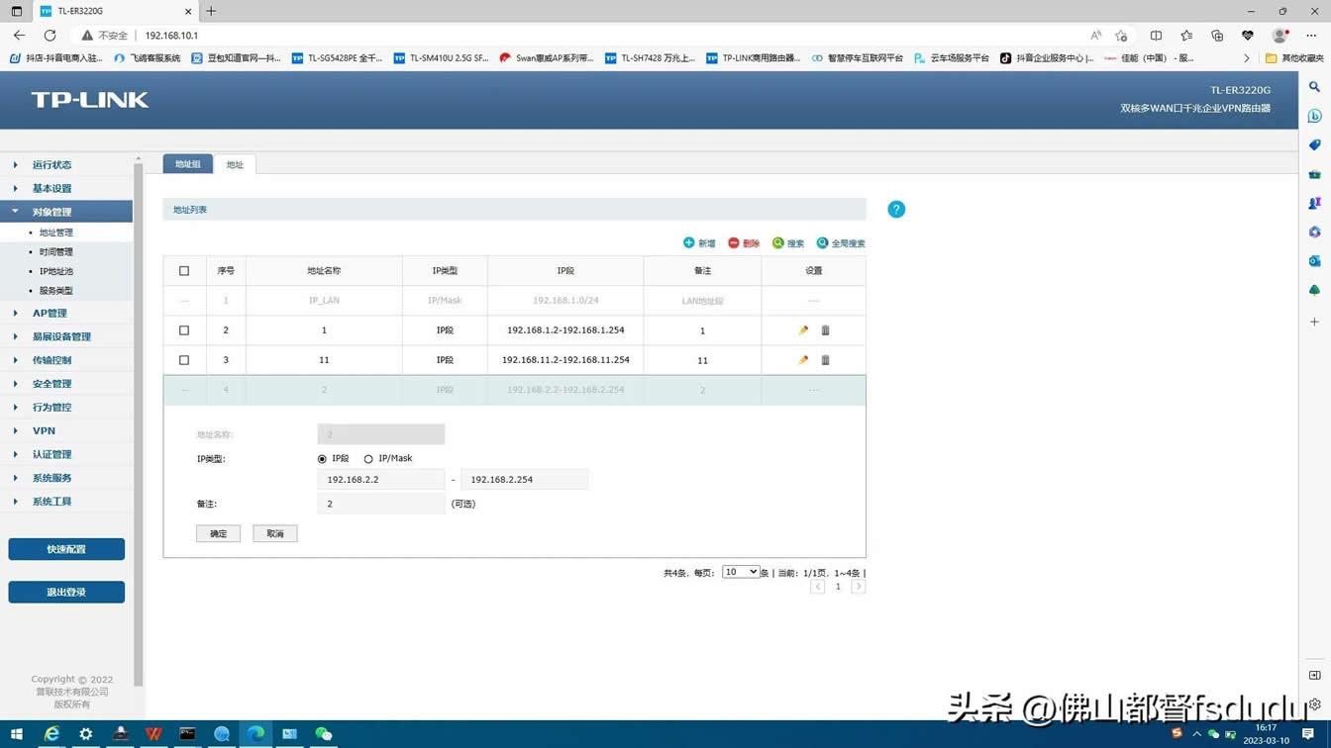Expand the 运行状态 sidebar menu
Screen dimensions: 1331x748
coord(51,165)
